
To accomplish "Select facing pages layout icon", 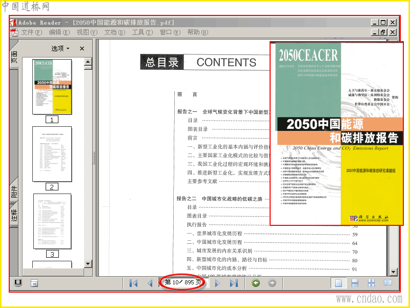I will tap(388, 283).
